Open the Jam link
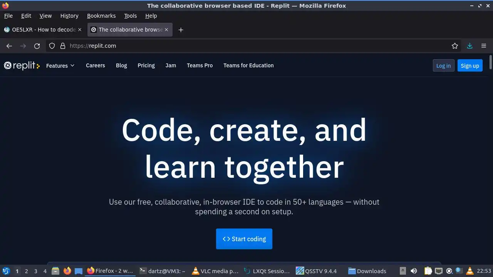493x277 pixels. click(x=171, y=65)
